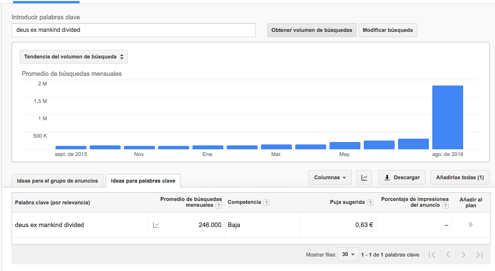495x271 pixels.
Task: Click help icon beside Promedio de búsquedas mensuales
Action: (219, 205)
